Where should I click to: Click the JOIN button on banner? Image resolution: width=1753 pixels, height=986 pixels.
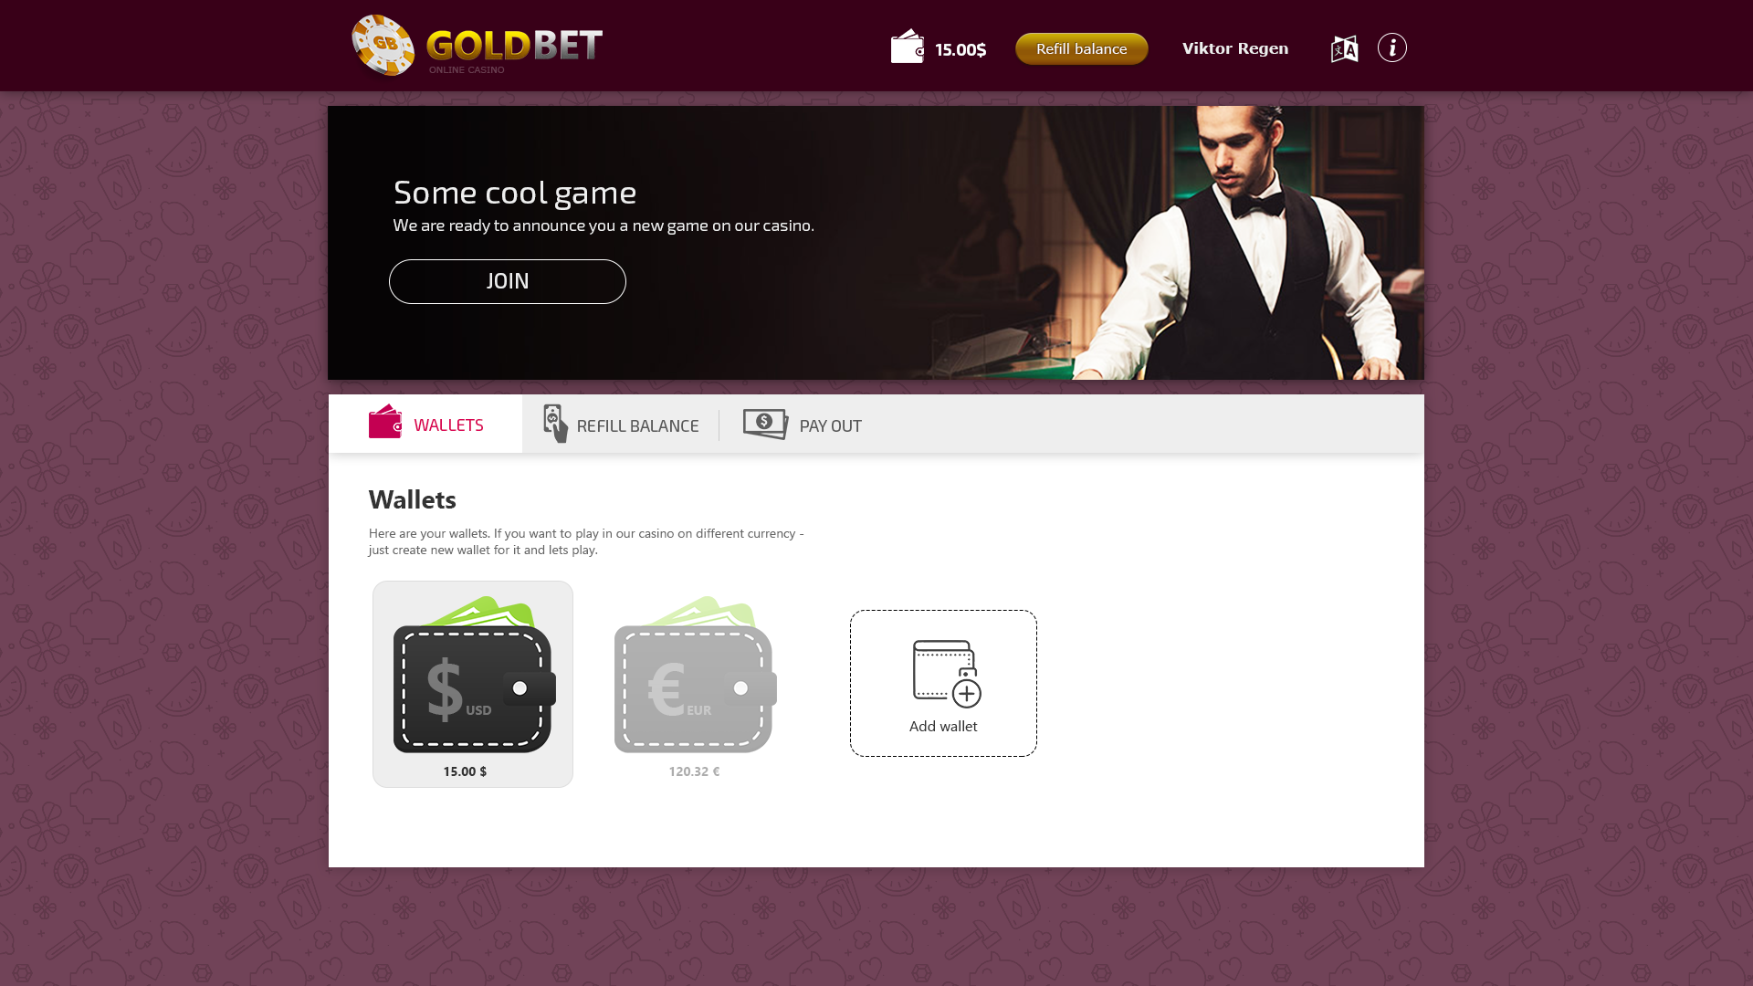coord(508,281)
